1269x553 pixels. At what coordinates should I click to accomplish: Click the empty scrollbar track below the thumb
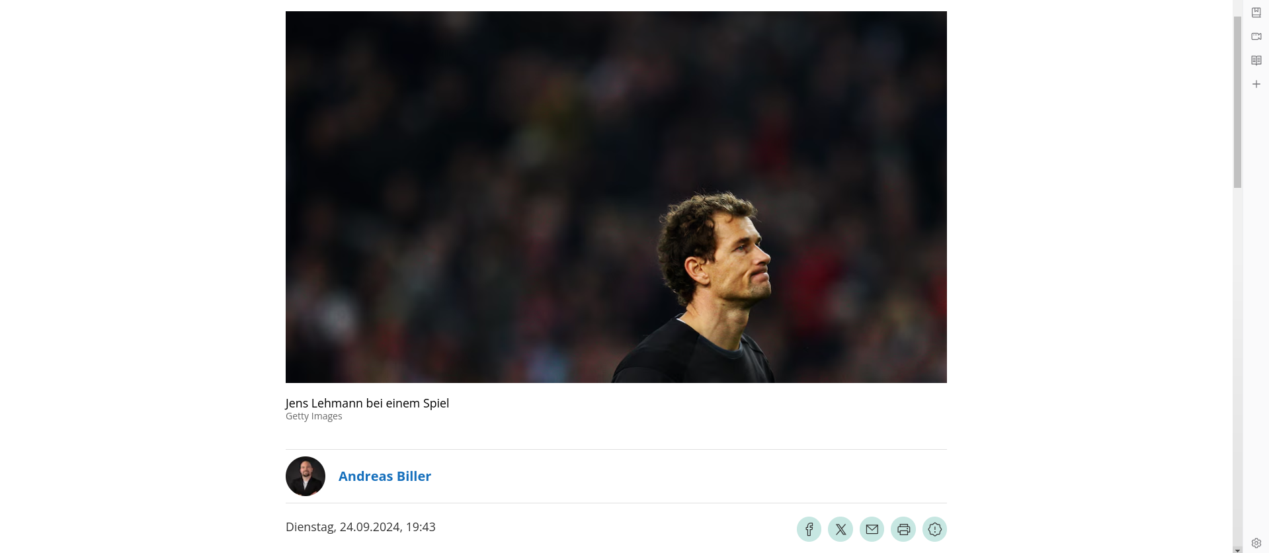coord(1237,364)
